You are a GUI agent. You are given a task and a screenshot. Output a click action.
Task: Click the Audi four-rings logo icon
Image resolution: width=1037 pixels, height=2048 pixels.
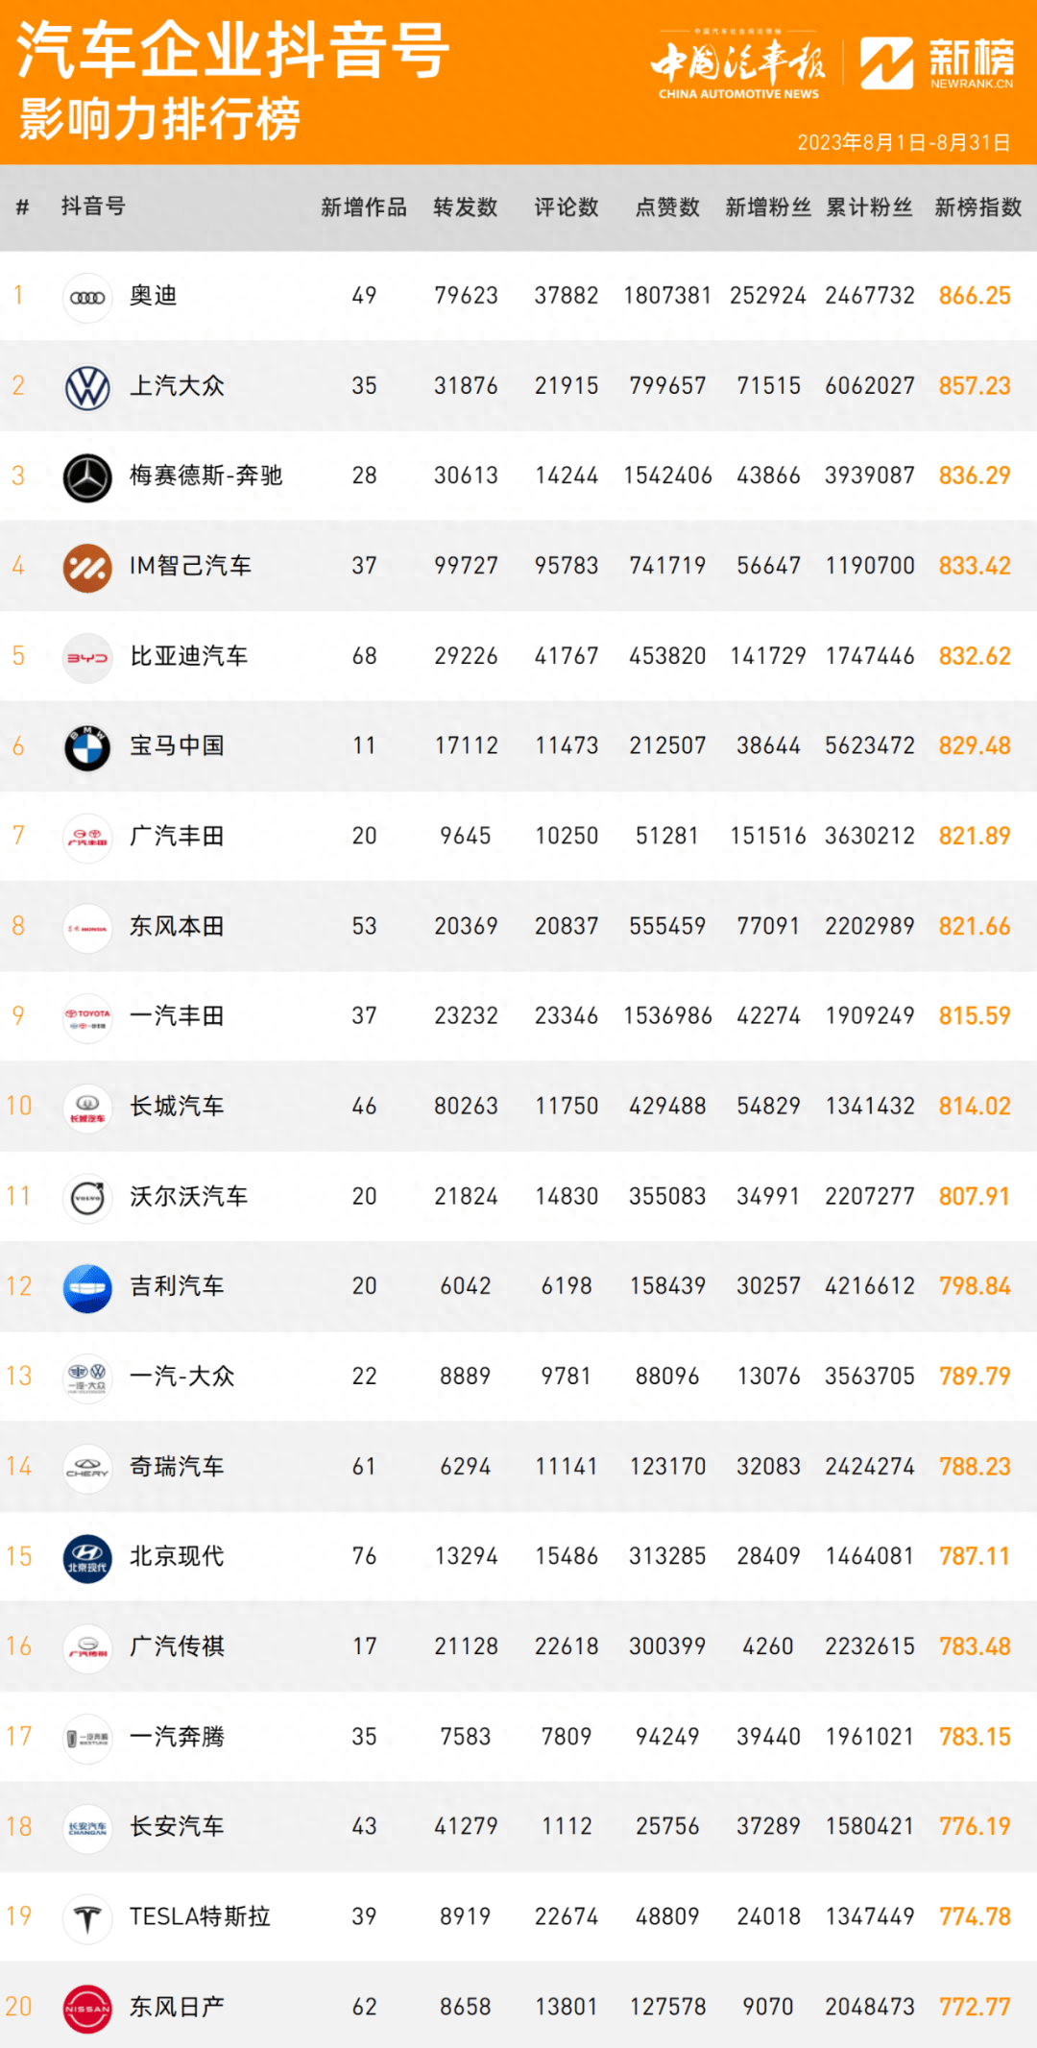pyautogui.click(x=87, y=297)
